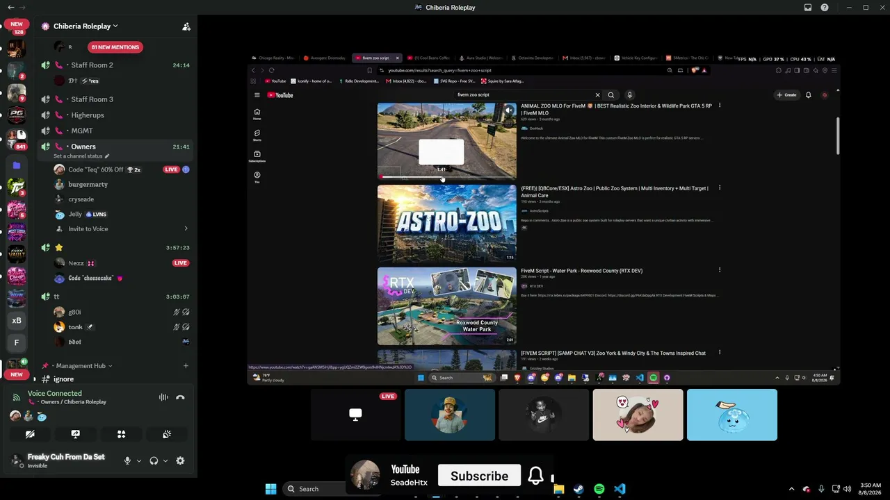
Task: Show hidden system tray icons
Action: point(791,489)
